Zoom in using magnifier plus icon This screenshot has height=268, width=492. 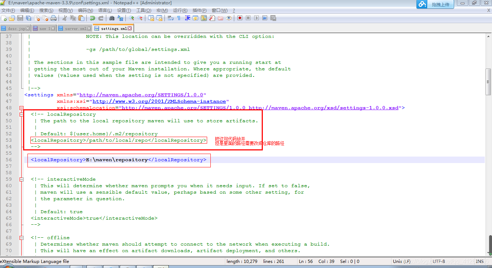131,18
